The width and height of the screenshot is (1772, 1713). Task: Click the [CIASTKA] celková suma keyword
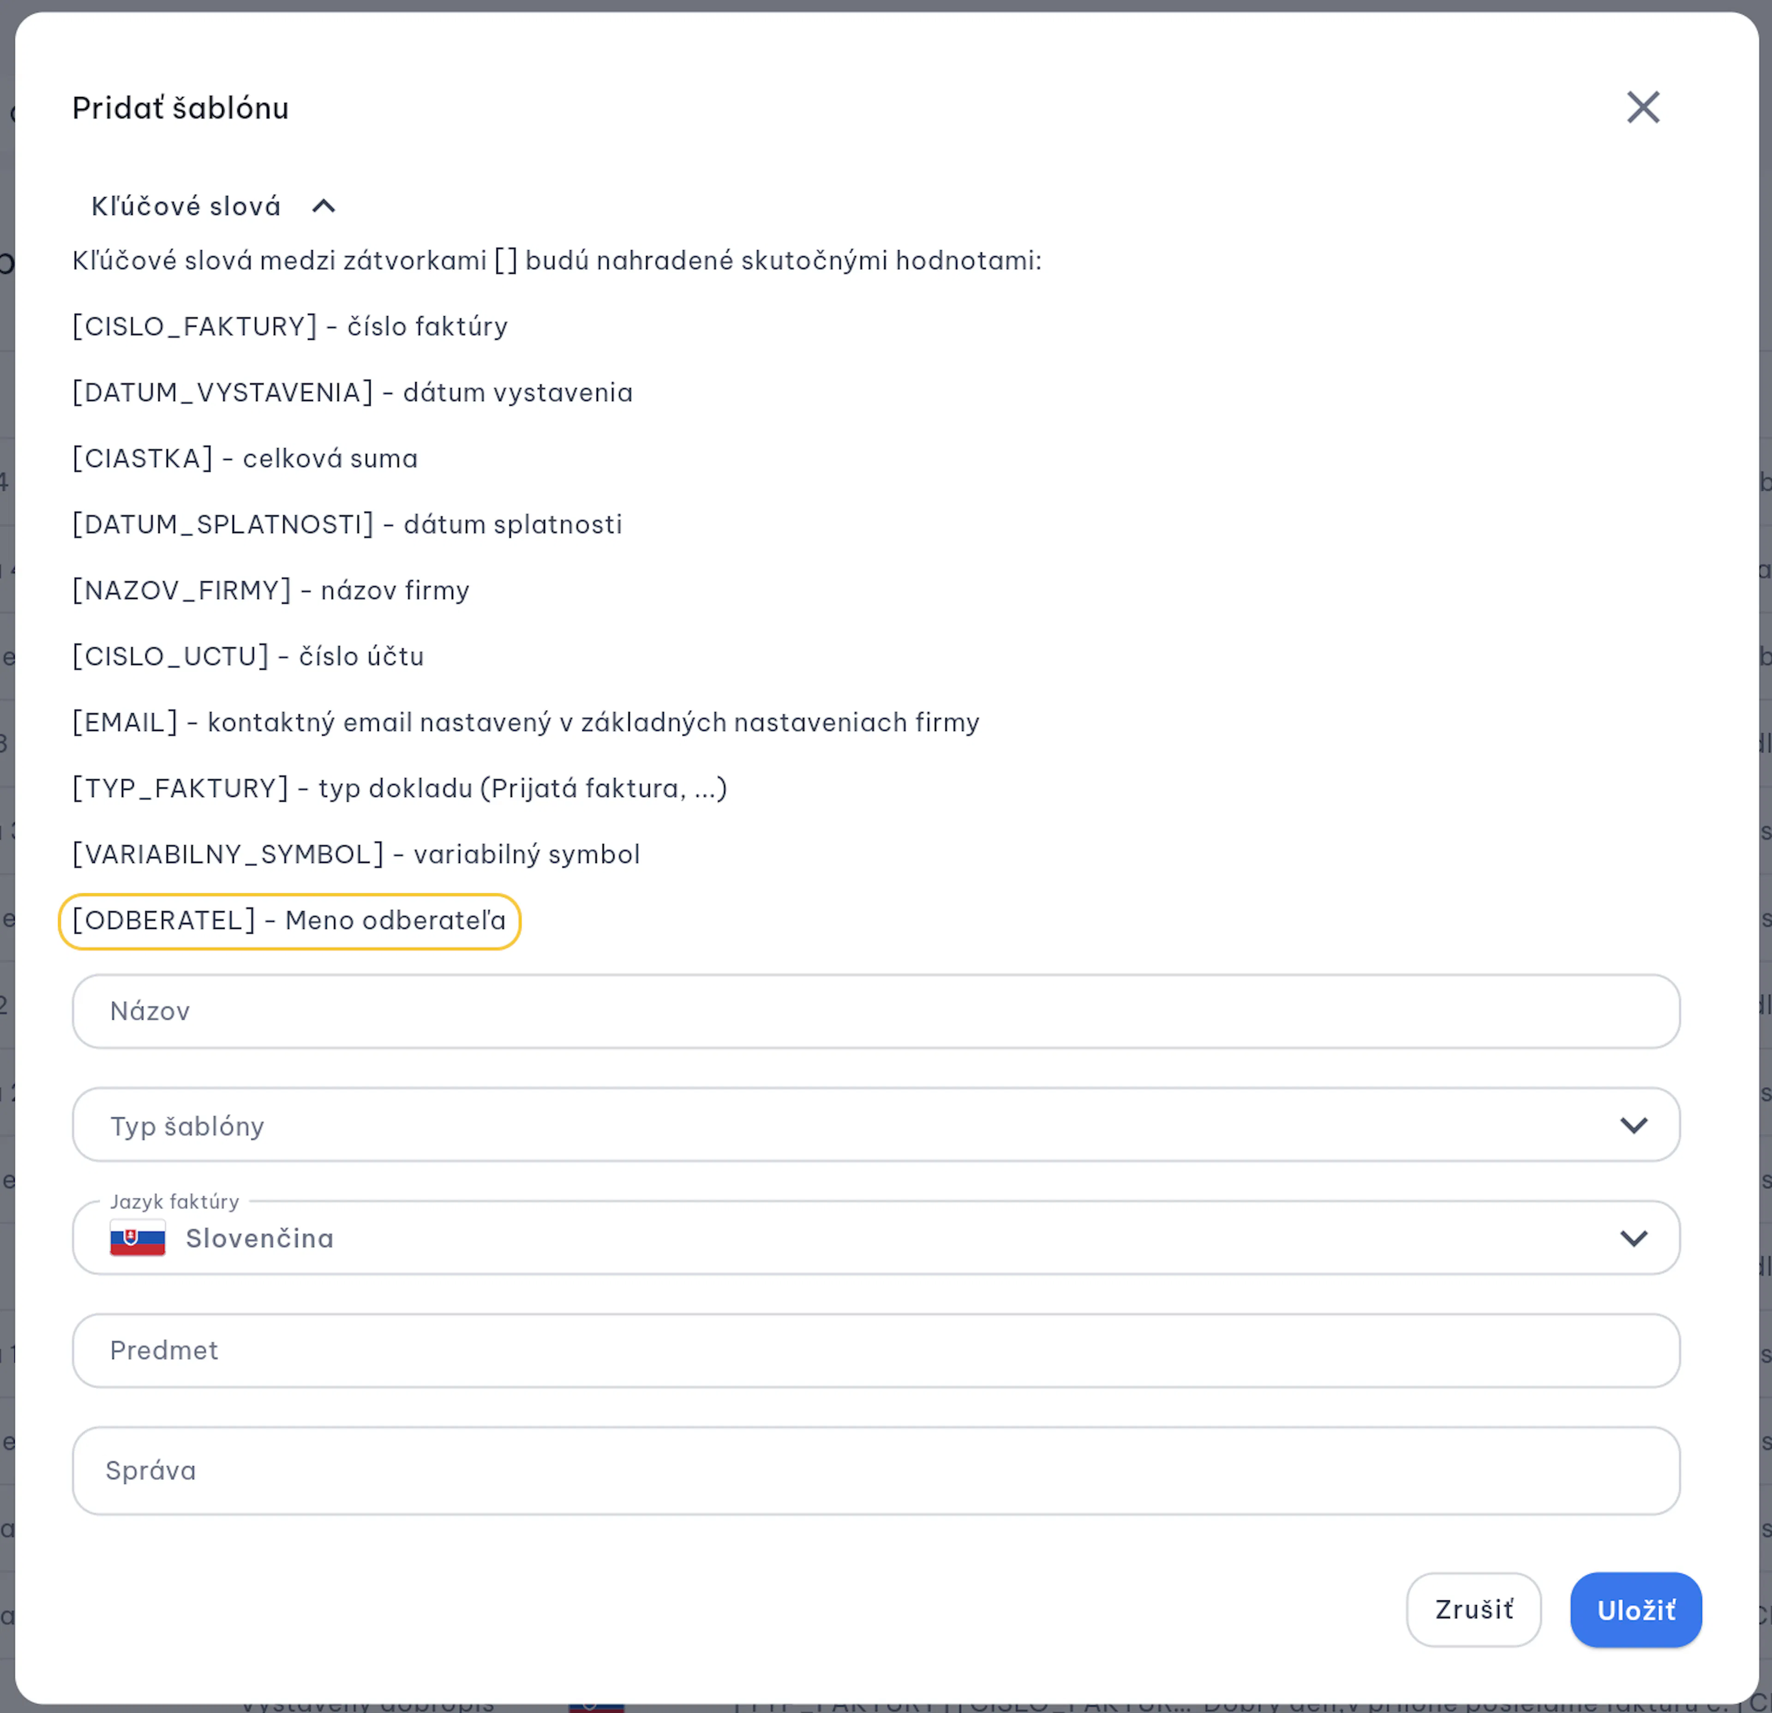(245, 458)
